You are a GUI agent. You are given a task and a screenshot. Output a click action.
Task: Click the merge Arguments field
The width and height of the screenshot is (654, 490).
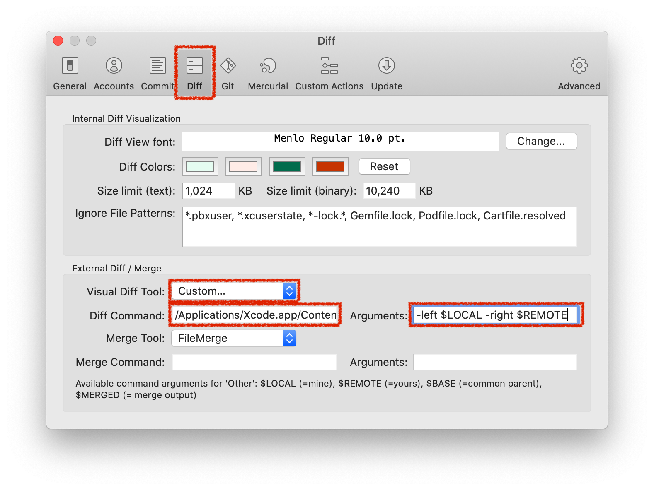pyautogui.click(x=495, y=362)
